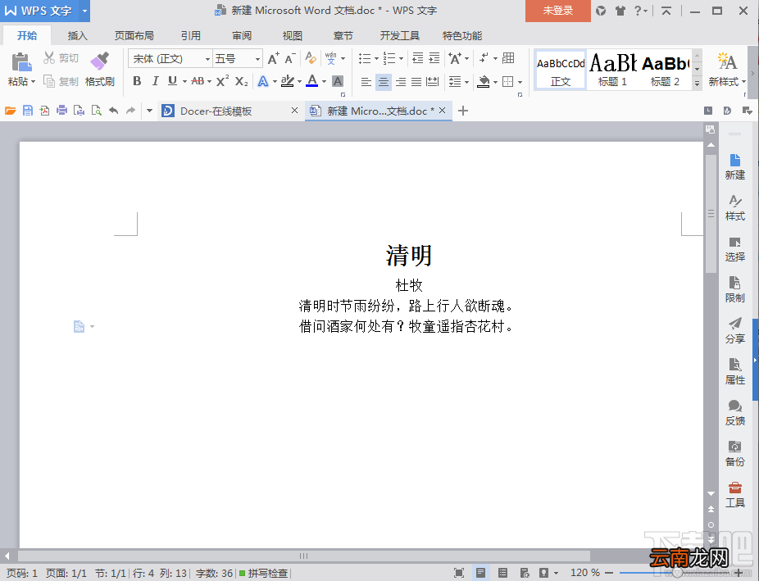Click the save disk icon in quick toolbar
Image resolution: width=759 pixels, height=581 pixels.
(28, 111)
